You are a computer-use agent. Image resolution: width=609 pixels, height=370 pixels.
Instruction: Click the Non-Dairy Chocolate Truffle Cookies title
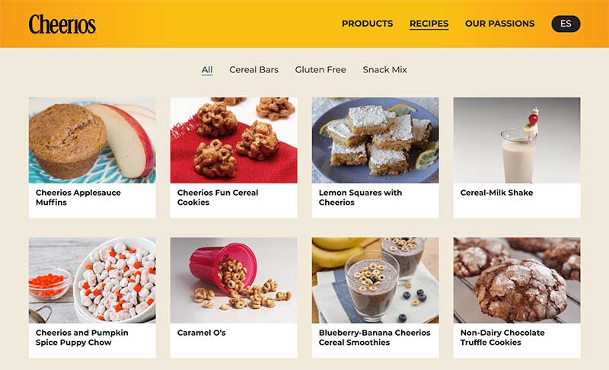tap(502, 337)
